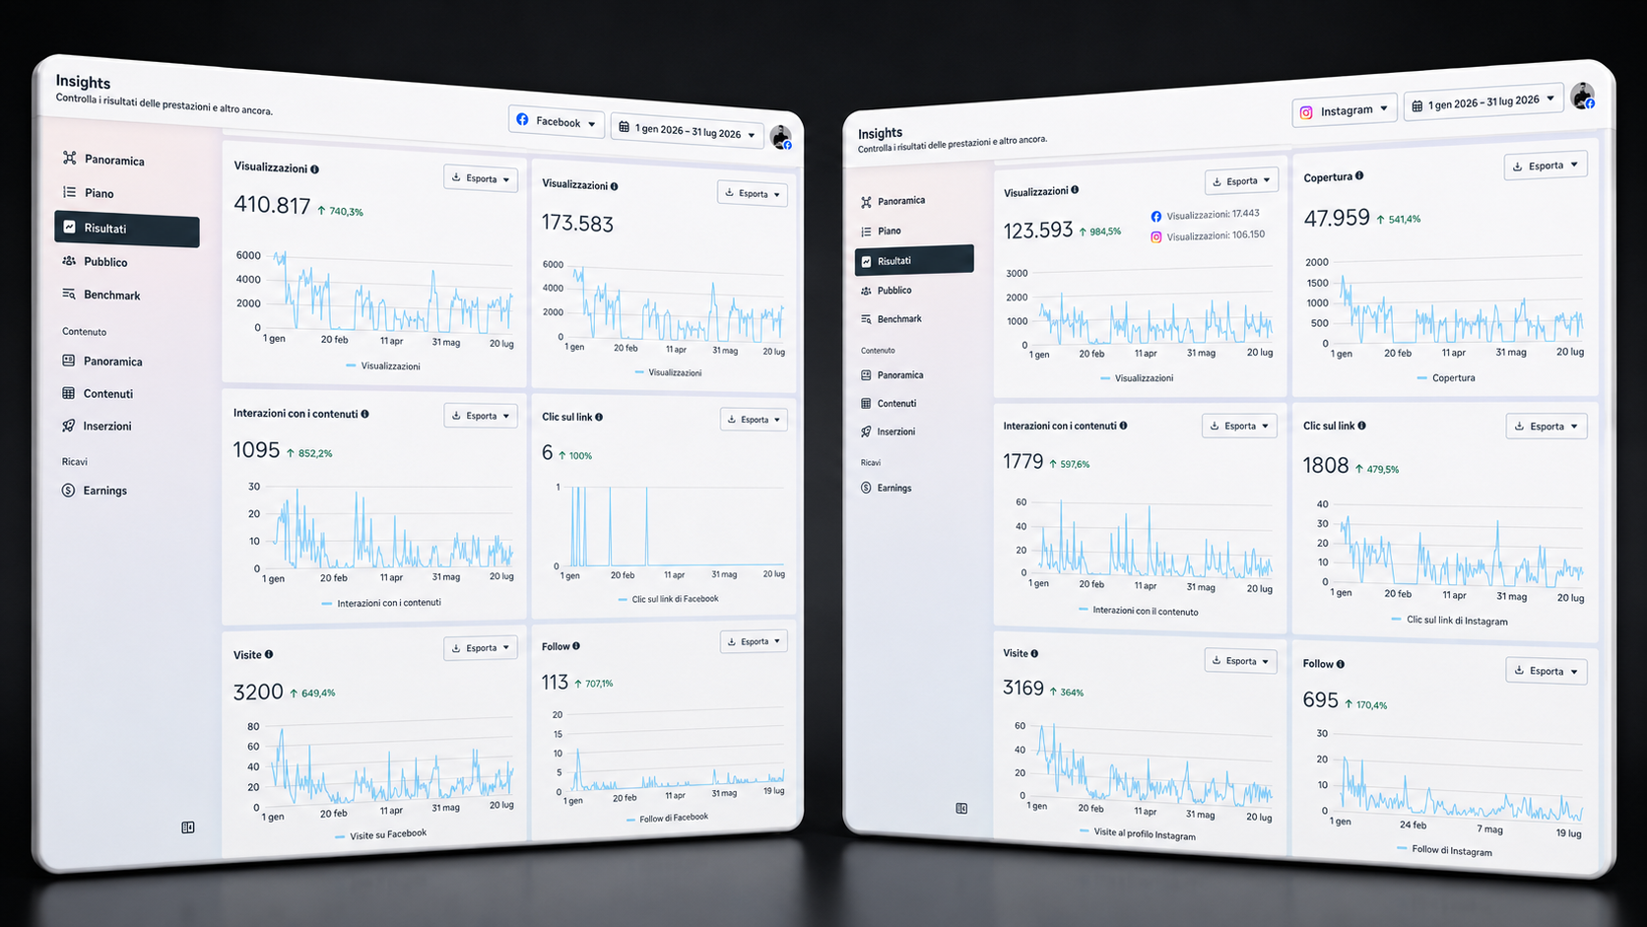Click the Inserzioni megaphone icon in the Instagram panel
1647x927 pixels.
[x=866, y=431]
